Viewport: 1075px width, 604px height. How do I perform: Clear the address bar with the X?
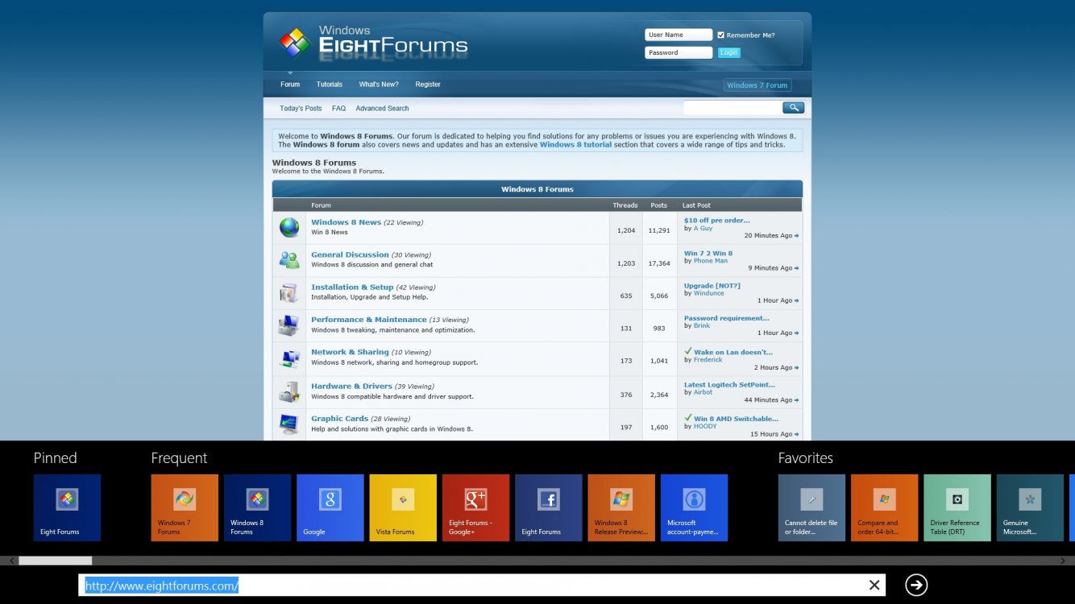(874, 585)
